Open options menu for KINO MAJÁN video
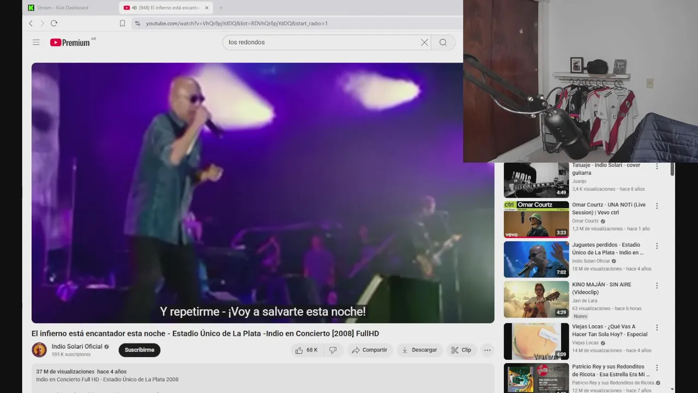 point(657,285)
